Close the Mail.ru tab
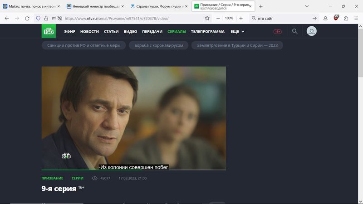 (59, 6)
